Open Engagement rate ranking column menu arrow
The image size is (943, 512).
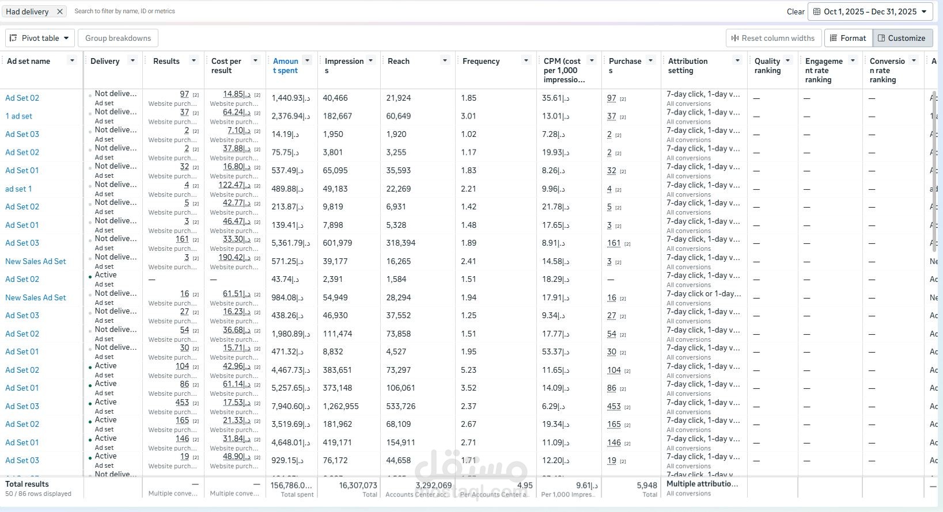pyautogui.click(x=853, y=60)
